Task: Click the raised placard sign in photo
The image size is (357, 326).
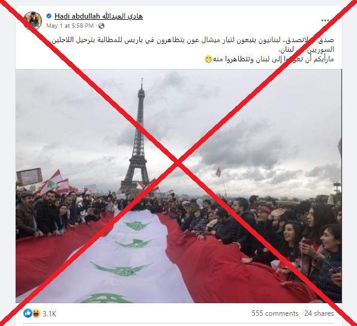Action: tap(29, 177)
